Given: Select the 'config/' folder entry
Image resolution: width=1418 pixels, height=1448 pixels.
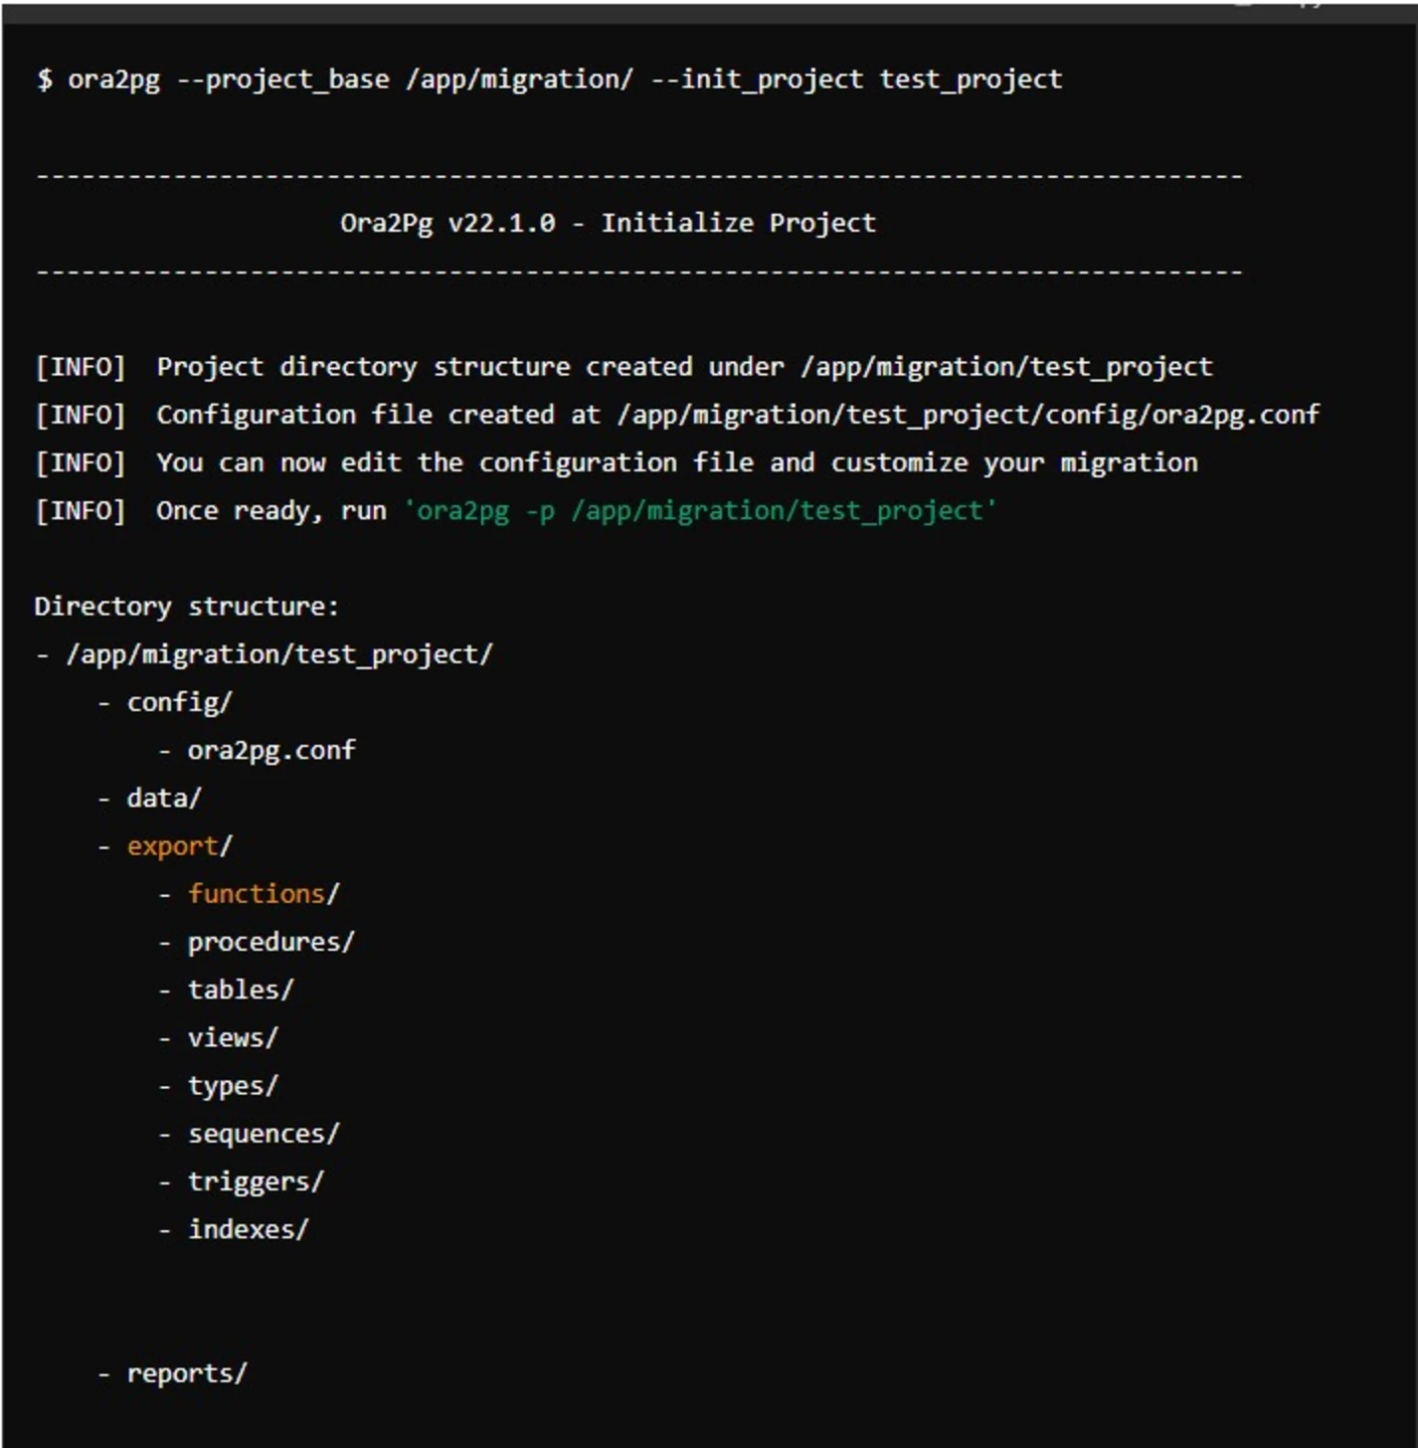Looking at the screenshot, I should click(x=179, y=701).
